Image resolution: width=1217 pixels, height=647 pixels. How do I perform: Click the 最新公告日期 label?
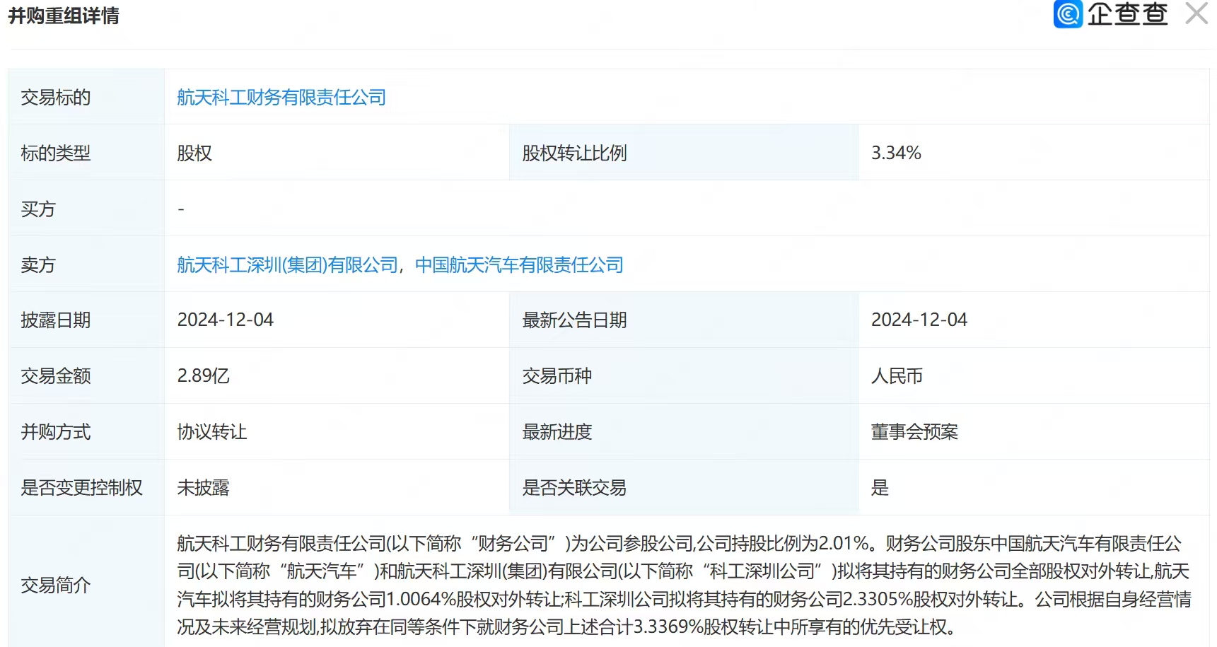(x=574, y=320)
